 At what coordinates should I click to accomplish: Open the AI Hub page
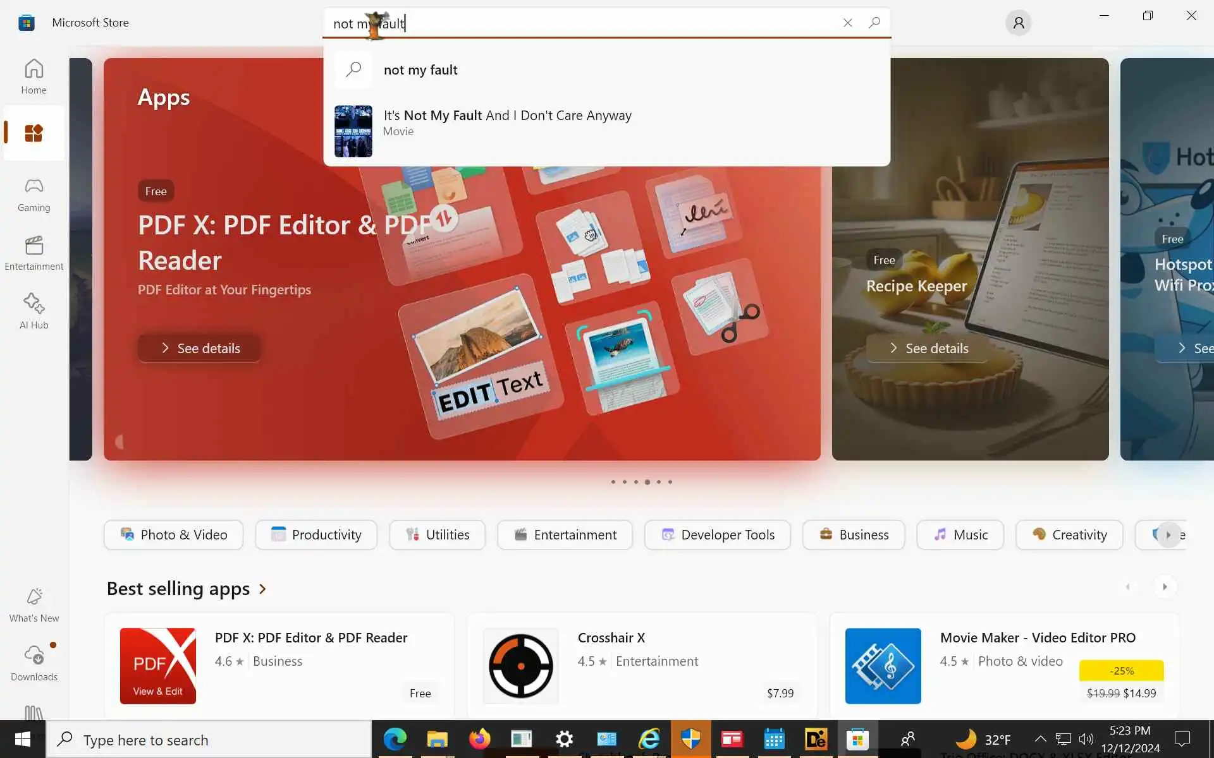click(34, 311)
